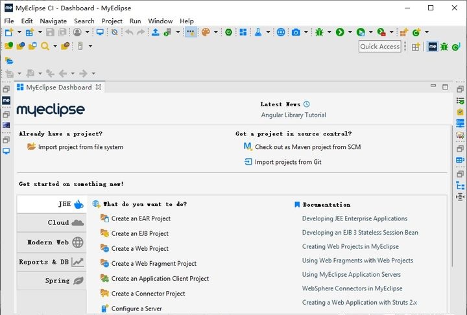Click the dashboard vertical scrollbar
Viewport: 467px width, 315px height.
[453, 196]
